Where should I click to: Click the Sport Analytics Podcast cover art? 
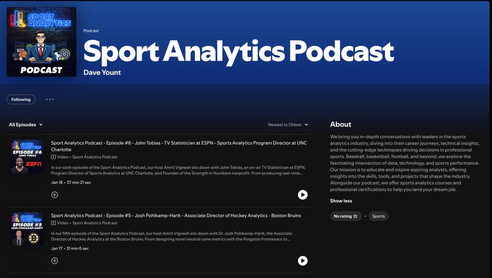(x=41, y=42)
